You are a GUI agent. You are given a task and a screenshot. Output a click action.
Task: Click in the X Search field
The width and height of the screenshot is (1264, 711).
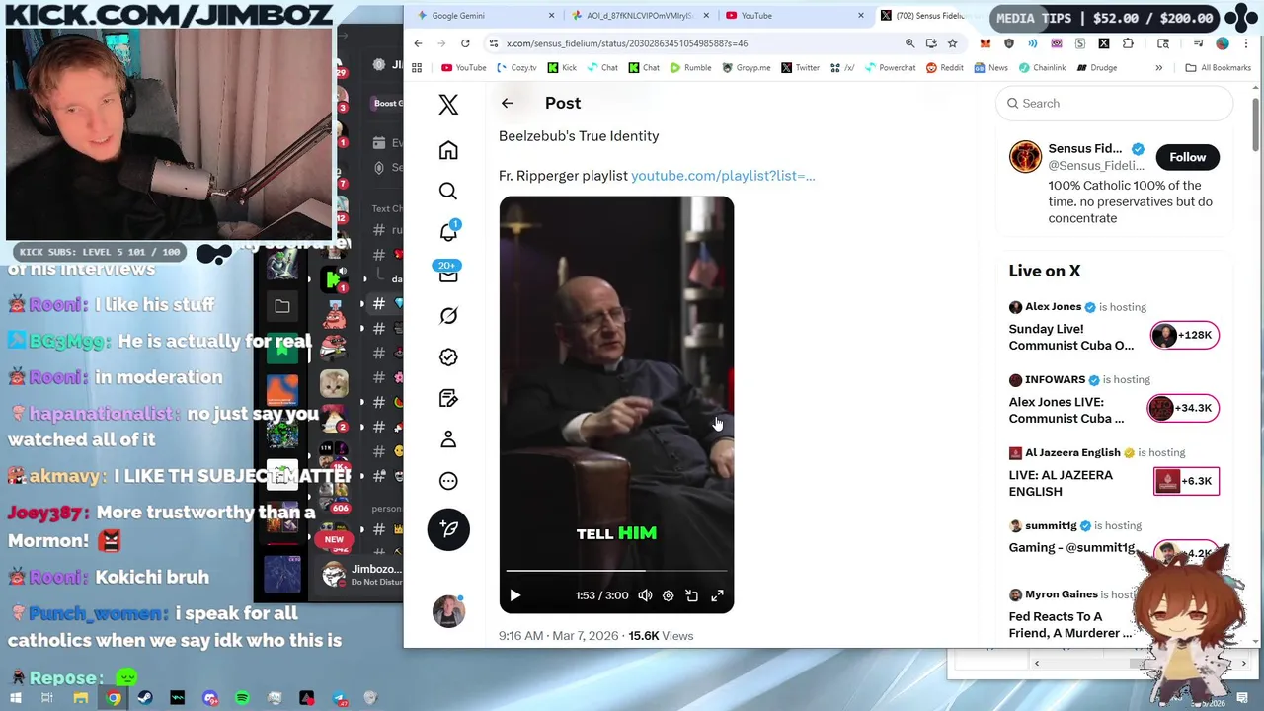click(x=1114, y=103)
